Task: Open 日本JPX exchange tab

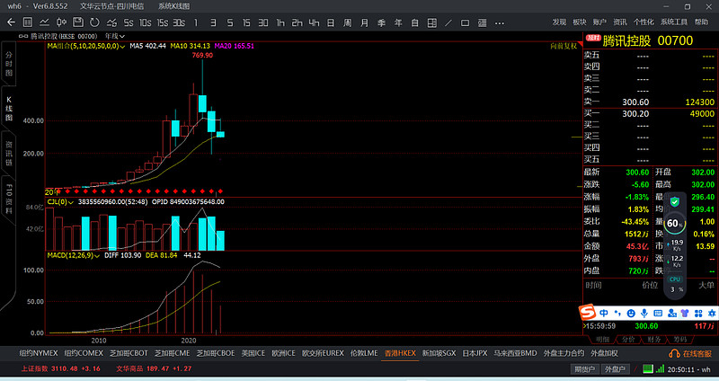Action: (475, 353)
